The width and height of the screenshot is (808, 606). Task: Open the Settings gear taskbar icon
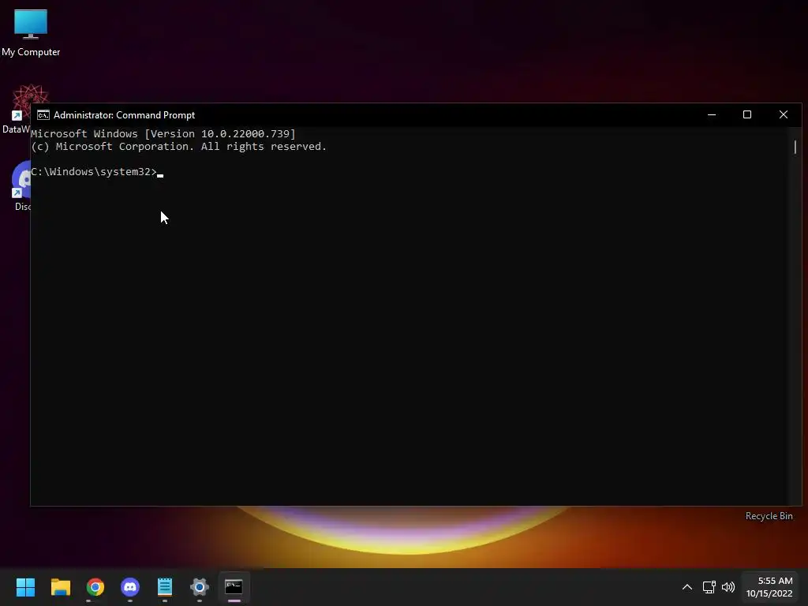[x=200, y=586]
